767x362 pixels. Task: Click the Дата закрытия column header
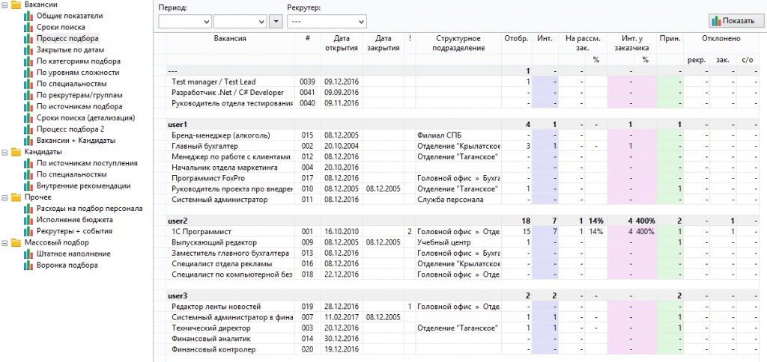[383, 43]
